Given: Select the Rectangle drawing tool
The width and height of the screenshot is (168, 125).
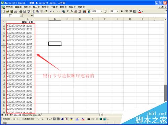Looking at the screenshot, I should point(46,119).
